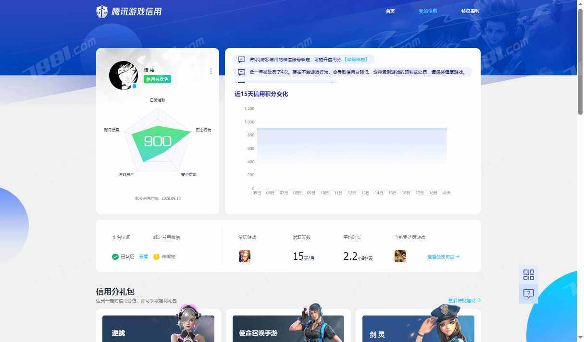The height and width of the screenshot is (342, 584).
Task: Click 查看 link next to 已认证
Action: click(143, 256)
